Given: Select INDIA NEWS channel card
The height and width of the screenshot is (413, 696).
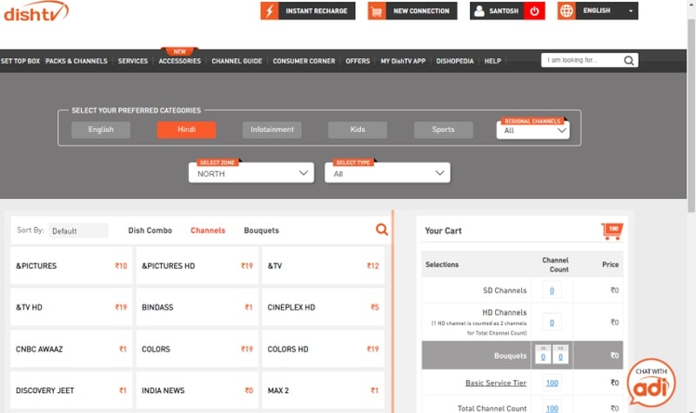Looking at the screenshot, I should click(x=197, y=390).
